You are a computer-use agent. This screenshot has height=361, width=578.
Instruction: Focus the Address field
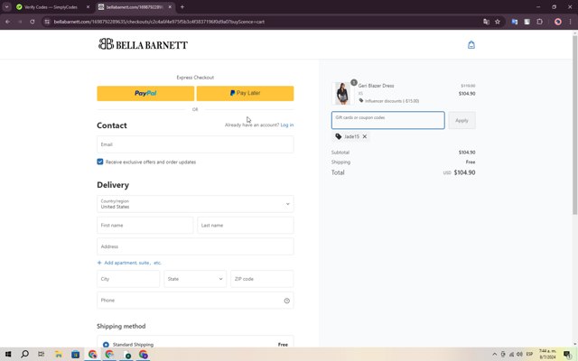[195, 246]
